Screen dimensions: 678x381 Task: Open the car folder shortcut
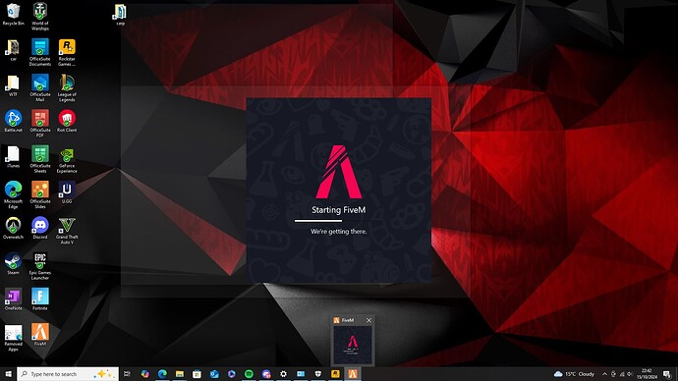coord(13,50)
